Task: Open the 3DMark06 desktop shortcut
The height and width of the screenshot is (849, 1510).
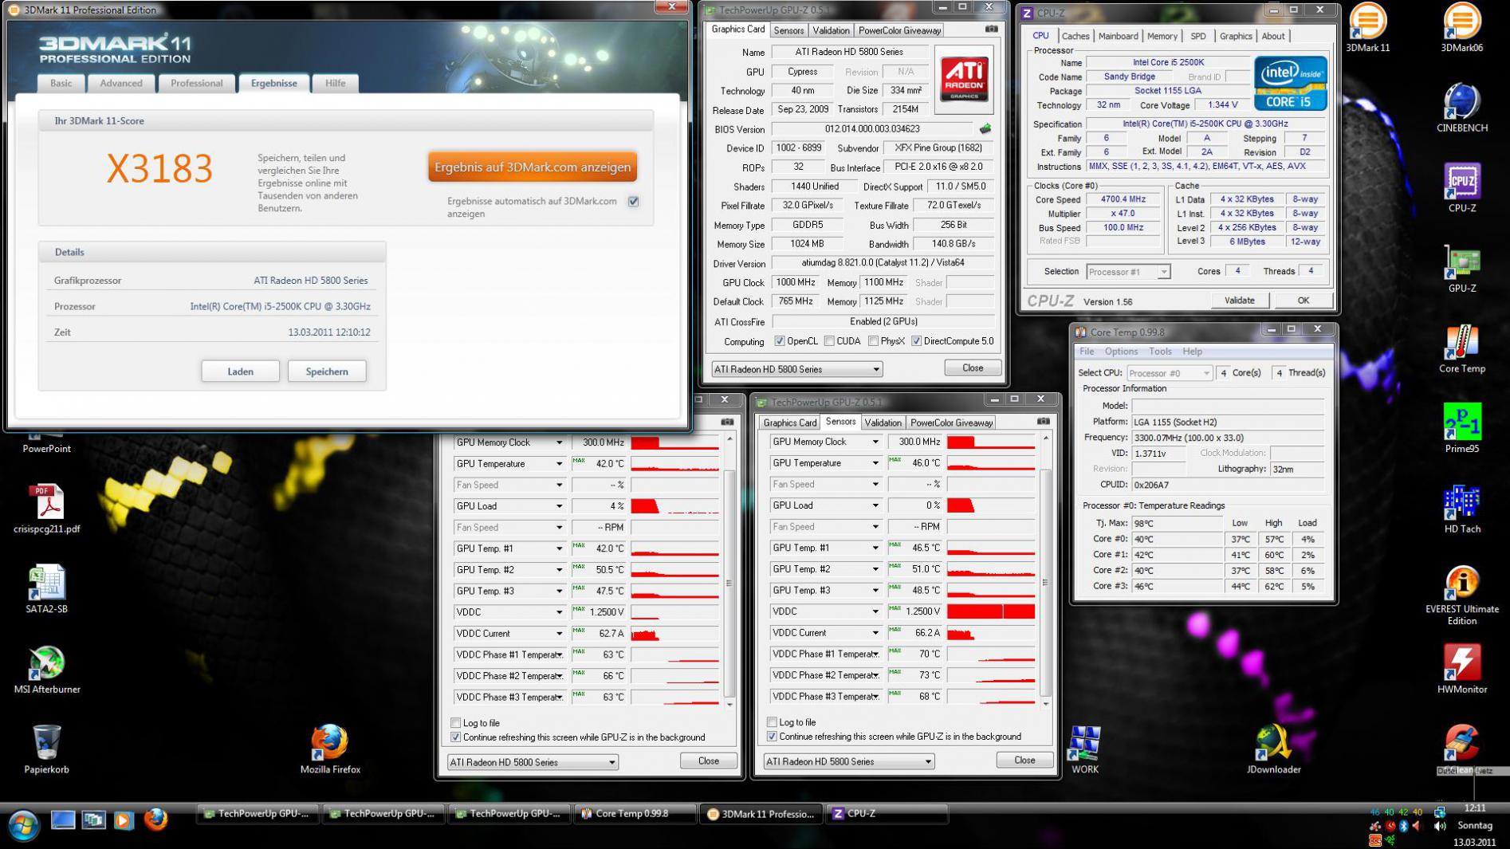Action: 1461,27
